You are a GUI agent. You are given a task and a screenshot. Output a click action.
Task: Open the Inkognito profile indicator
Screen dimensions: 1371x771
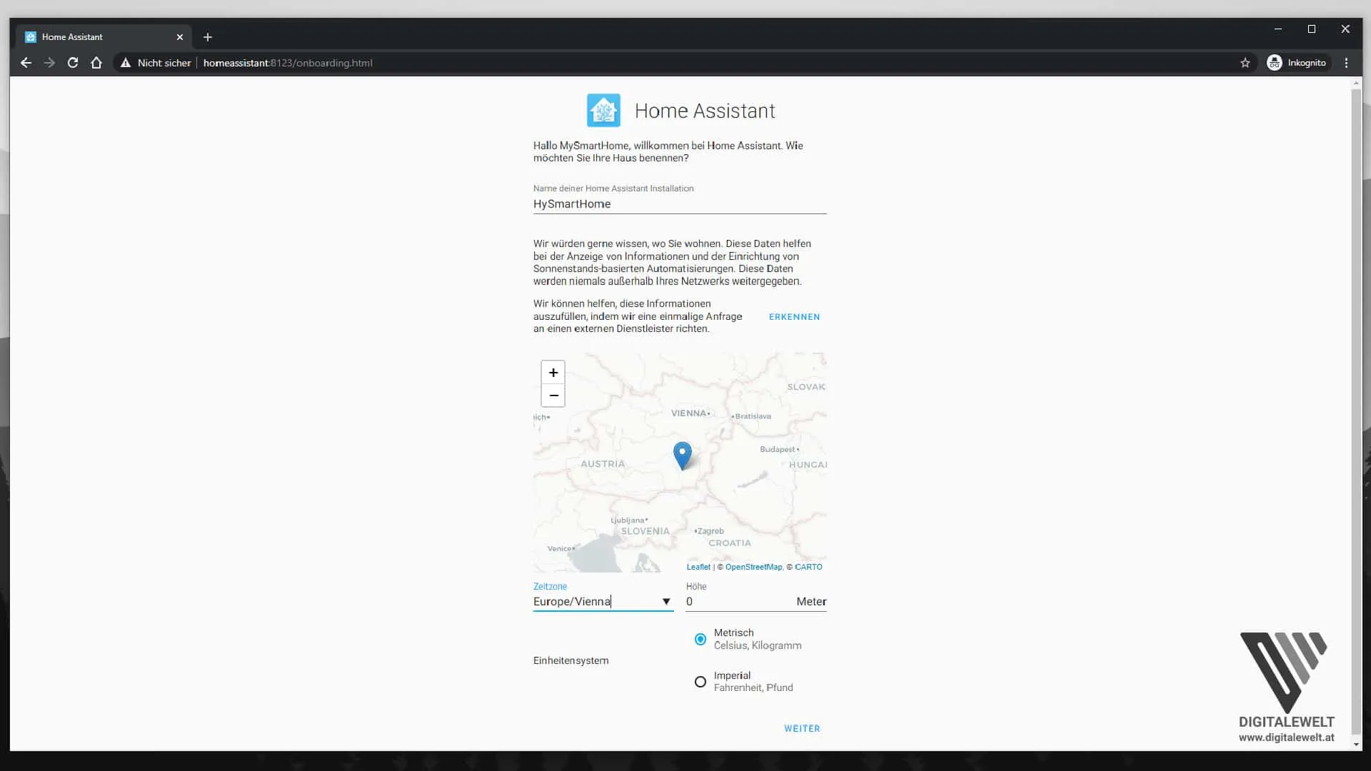[x=1297, y=63]
